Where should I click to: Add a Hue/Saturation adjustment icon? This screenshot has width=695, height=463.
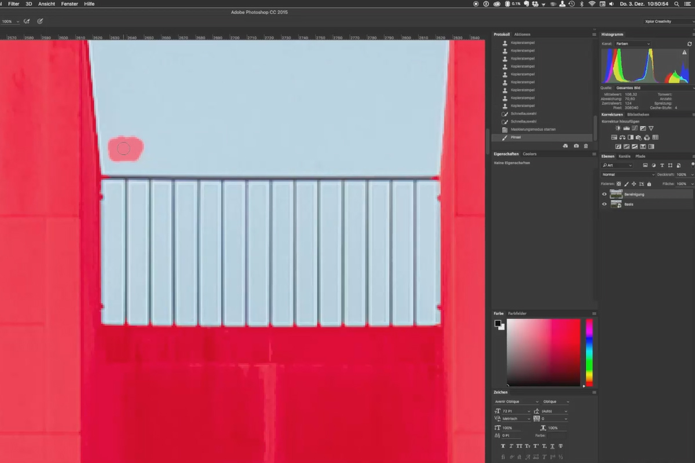coord(614,137)
